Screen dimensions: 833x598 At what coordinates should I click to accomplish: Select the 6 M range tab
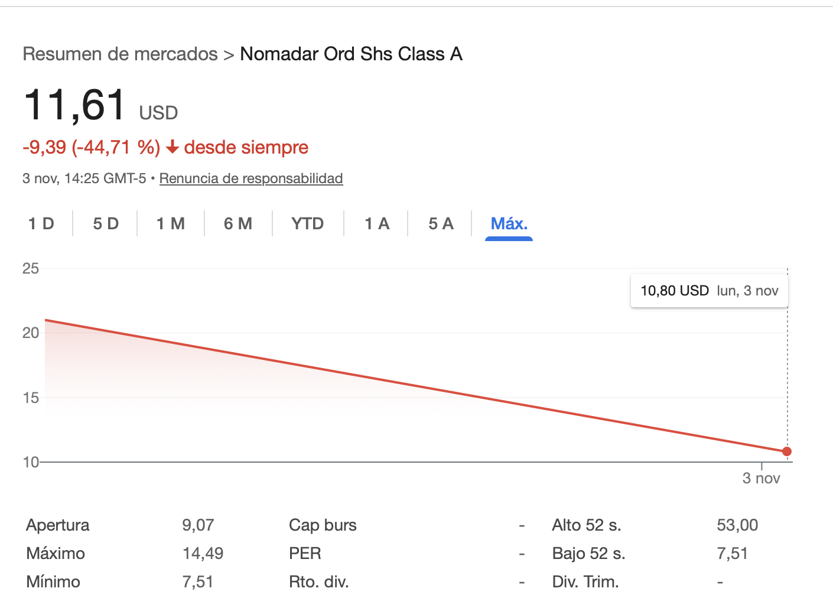click(238, 223)
